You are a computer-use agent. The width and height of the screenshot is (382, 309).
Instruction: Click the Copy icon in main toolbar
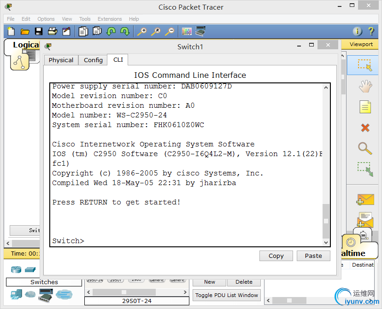[83, 31]
